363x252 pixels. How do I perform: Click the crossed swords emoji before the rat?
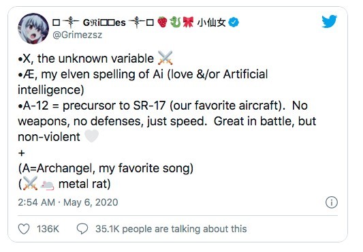pos(30,183)
